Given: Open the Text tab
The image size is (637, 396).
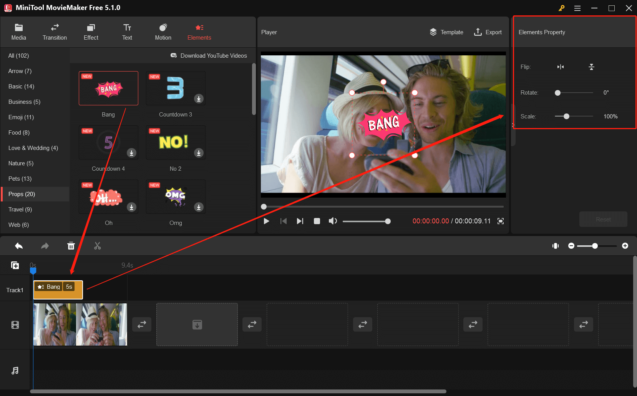Looking at the screenshot, I should tap(127, 32).
